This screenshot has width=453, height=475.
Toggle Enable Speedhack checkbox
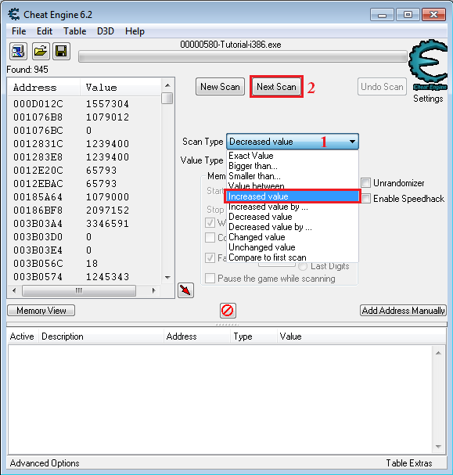[x=366, y=199]
